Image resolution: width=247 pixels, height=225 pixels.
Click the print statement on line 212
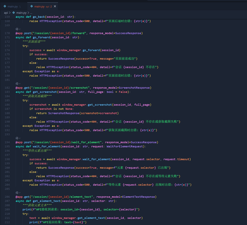(58, 222)
